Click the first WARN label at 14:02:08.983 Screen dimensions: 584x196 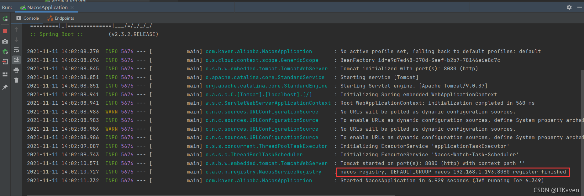click(x=111, y=112)
